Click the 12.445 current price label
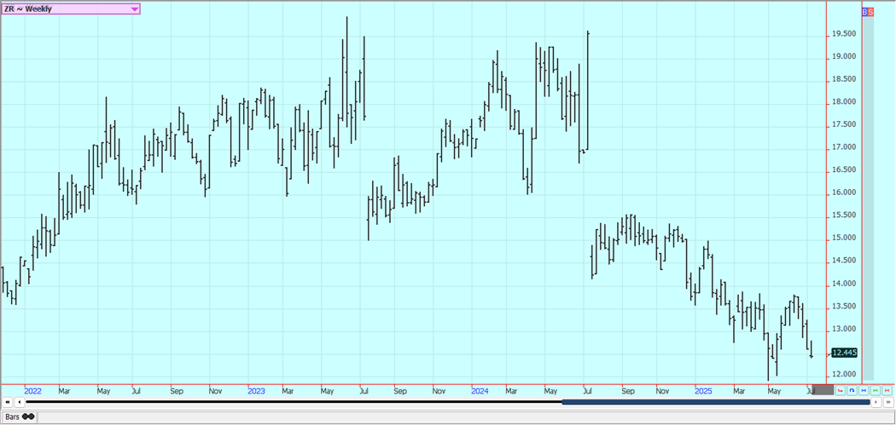The height and width of the screenshot is (425, 896). point(845,353)
